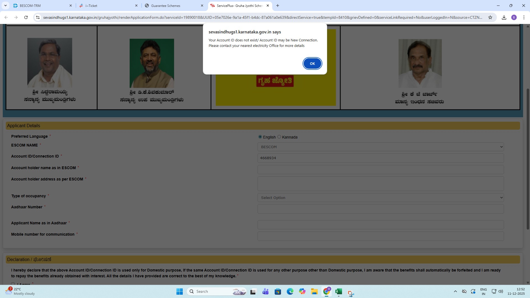Viewport: 530px width, 298px height.
Task: Click the page vertical scrollbar
Action: (x=528, y=159)
